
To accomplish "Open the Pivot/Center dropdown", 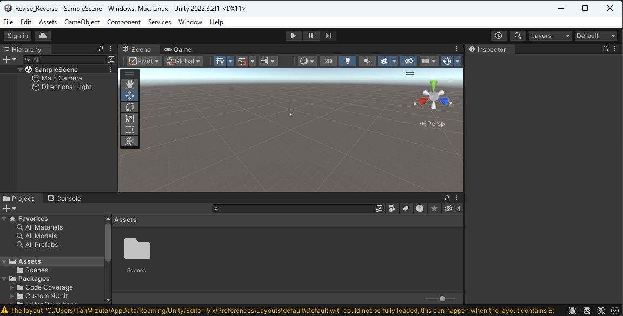I will [144, 61].
